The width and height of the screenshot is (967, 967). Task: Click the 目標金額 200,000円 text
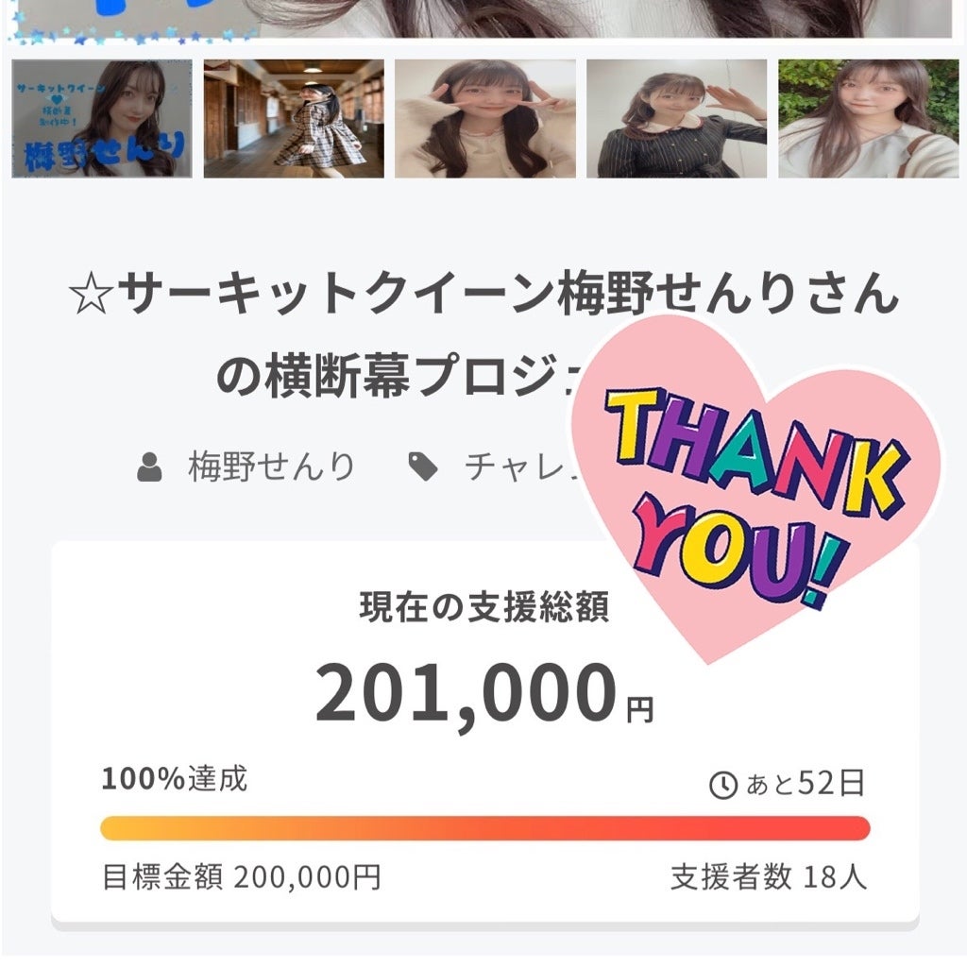[x=242, y=878]
